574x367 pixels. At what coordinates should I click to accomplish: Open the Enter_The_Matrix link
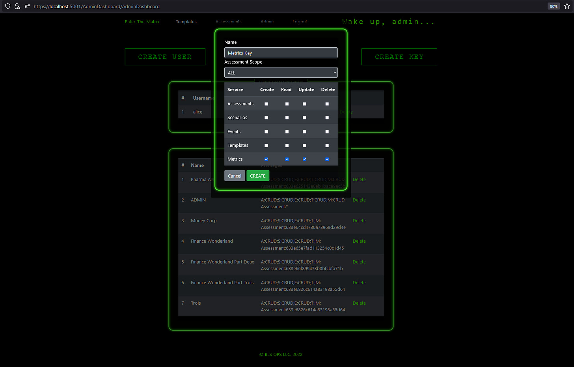142,22
